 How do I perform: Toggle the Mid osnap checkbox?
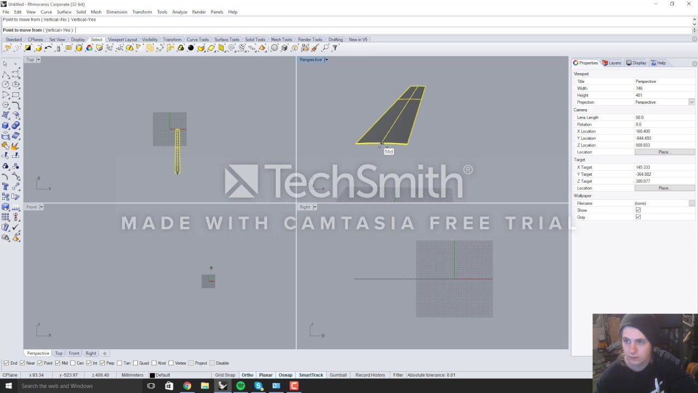pyautogui.click(x=57, y=363)
